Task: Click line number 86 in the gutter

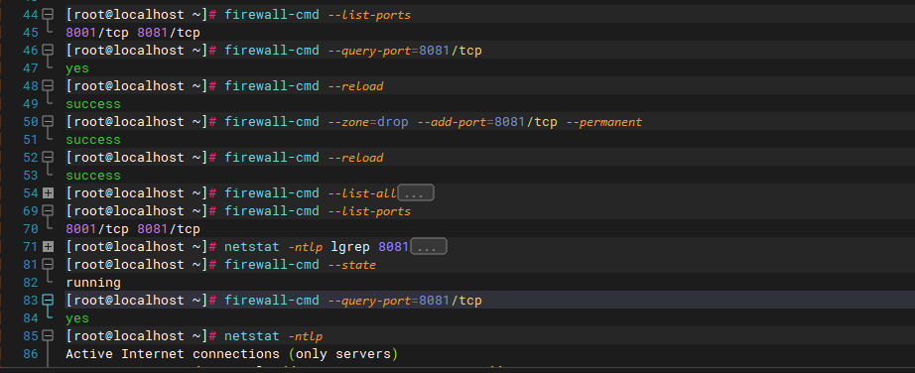Action: 31,354
